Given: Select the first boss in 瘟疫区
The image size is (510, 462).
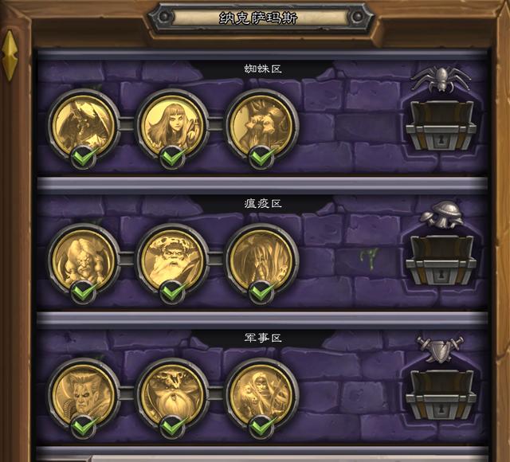Looking at the screenshot, I should 84,260.
